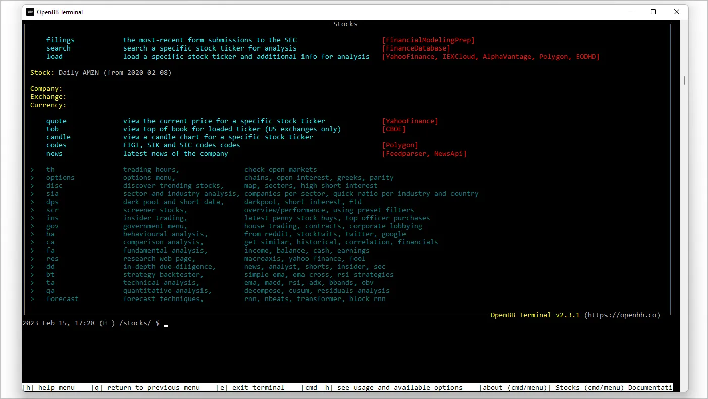Click the 'dps' menu entry
The width and height of the screenshot is (708, 399).
coord(53,202)
